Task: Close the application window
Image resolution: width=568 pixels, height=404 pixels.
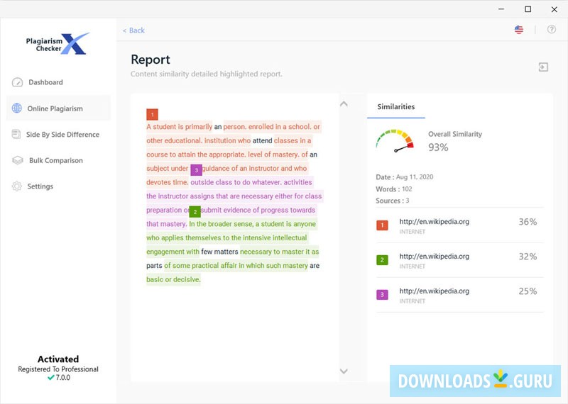Action: (x=555, y=9)
